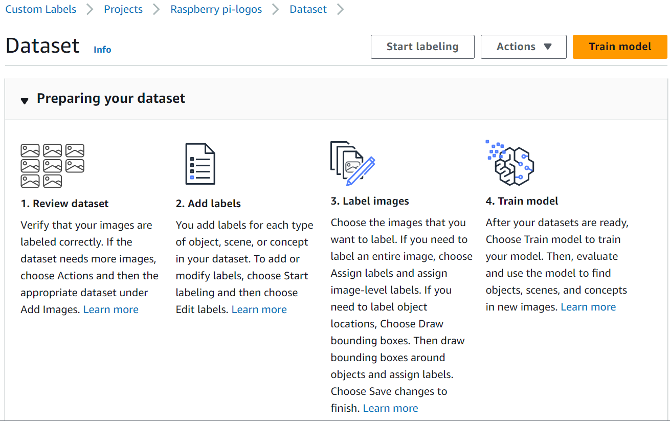Collapse the Preparing your dataset section

click(25, 101)
